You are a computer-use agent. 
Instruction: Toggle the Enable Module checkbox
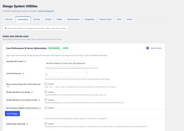[x=147, y=48]
